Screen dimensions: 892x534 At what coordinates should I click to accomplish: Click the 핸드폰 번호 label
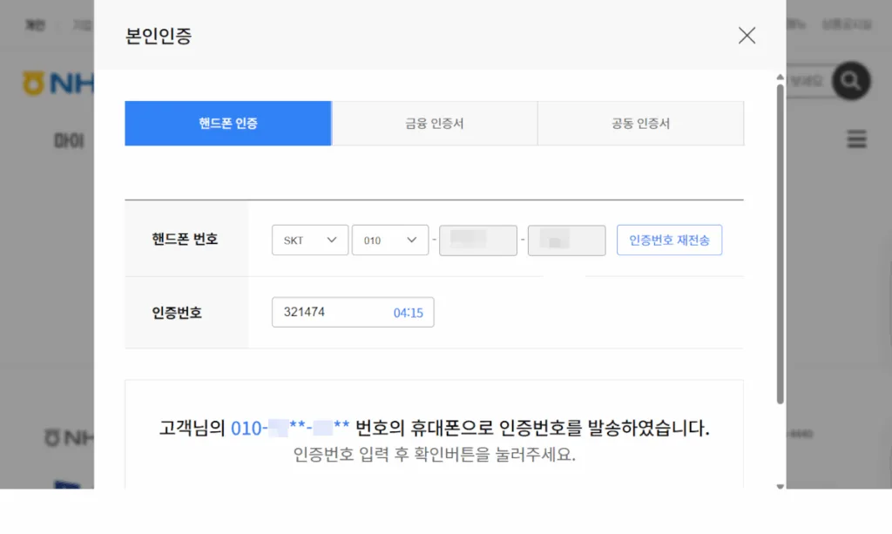coord(185,239)
